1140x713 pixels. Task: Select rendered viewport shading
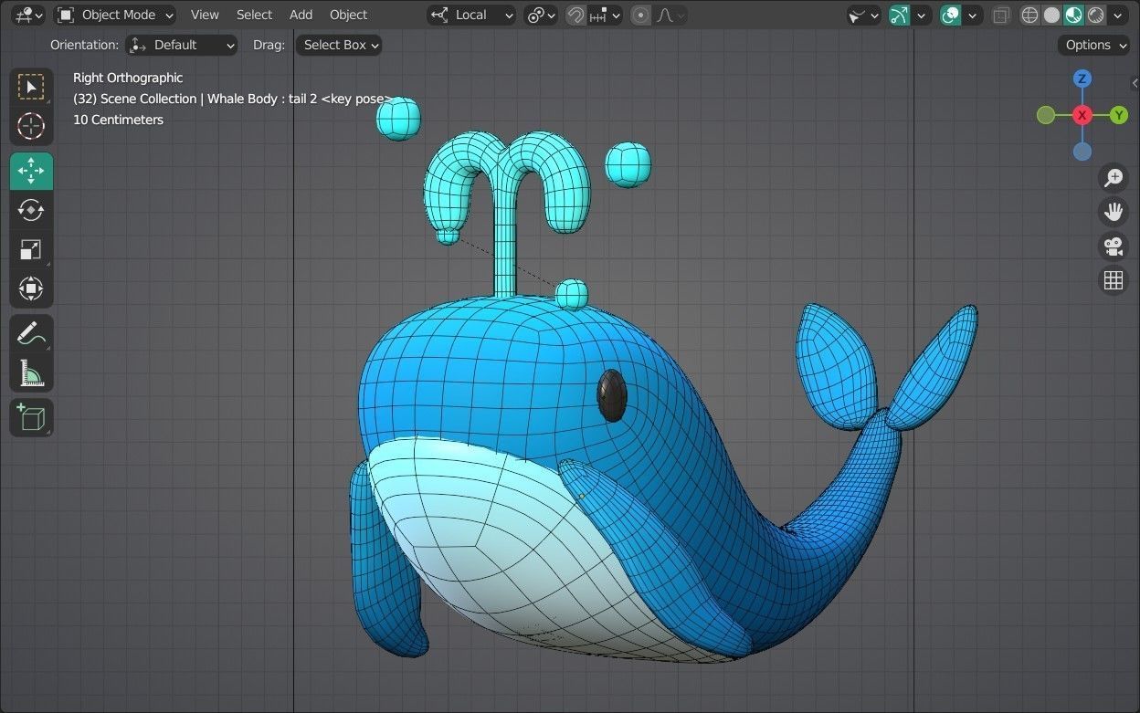click(1094, 15)
